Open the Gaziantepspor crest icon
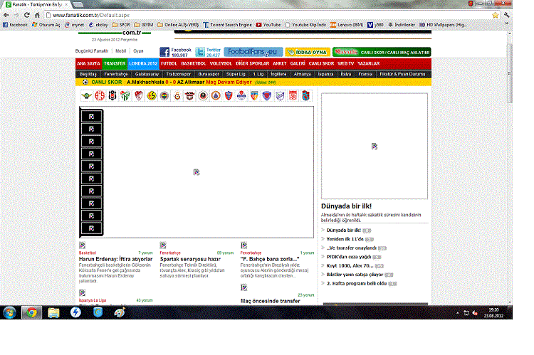The image size is (534, 355). click(189, 95)
